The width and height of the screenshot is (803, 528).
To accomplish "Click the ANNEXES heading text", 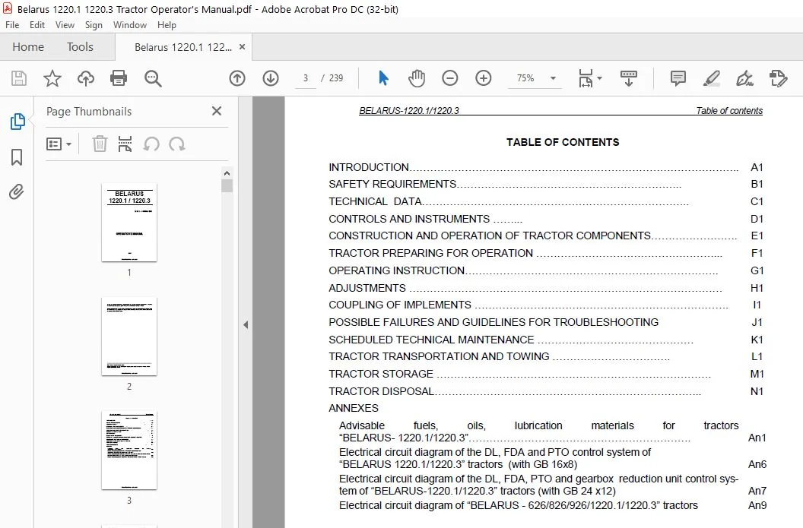I will [x=354, y=408].
